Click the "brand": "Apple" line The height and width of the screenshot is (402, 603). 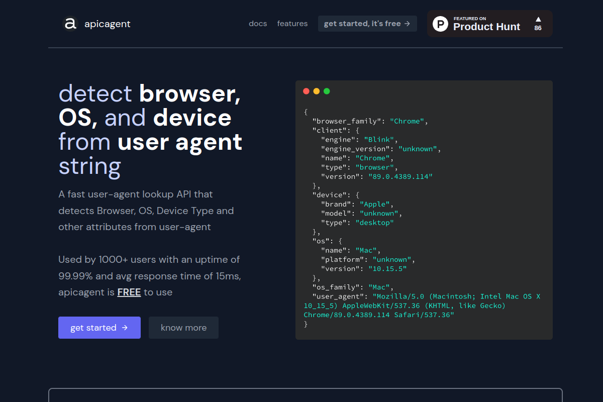coord(357,204)
